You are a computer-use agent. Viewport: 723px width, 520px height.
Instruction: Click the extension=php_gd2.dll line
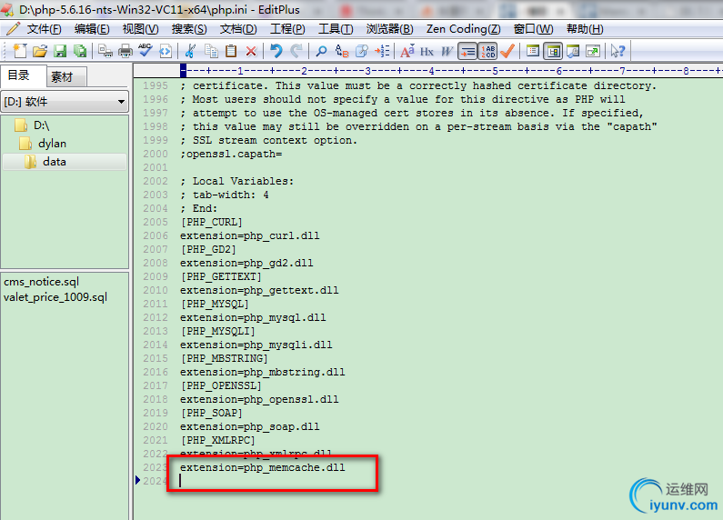tap(246, 263)
